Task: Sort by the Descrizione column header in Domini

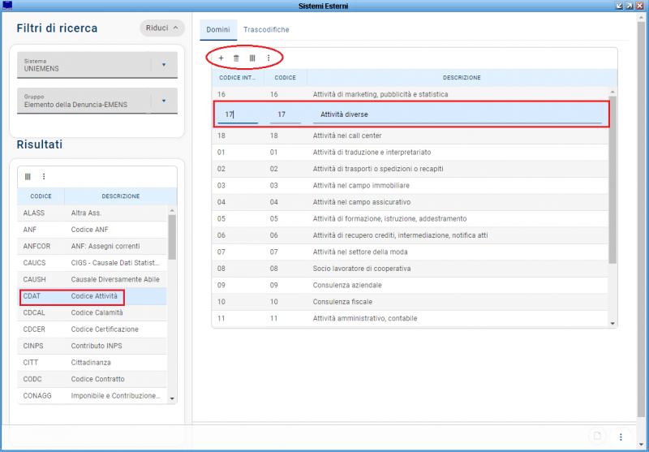Action: (x=462, y=78)
